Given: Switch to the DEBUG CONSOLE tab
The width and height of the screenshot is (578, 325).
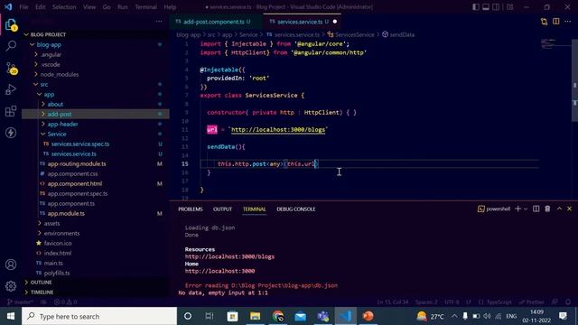Looking at the screenshot, I should click(296, 209).
